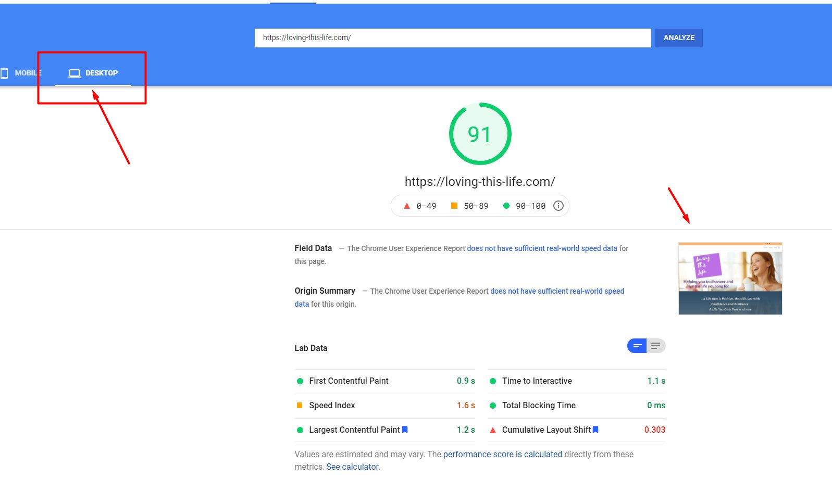The width and height of the screenshot is (832, 478).
Task: Open the 'See calculator' link
Action: tap(353, 467)
